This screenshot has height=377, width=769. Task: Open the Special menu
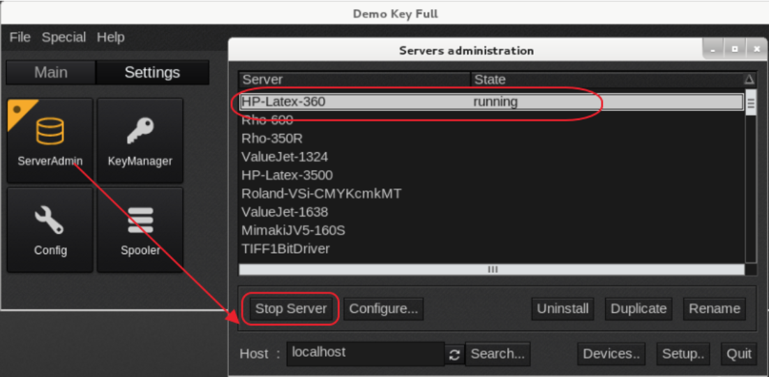point(64,38)
